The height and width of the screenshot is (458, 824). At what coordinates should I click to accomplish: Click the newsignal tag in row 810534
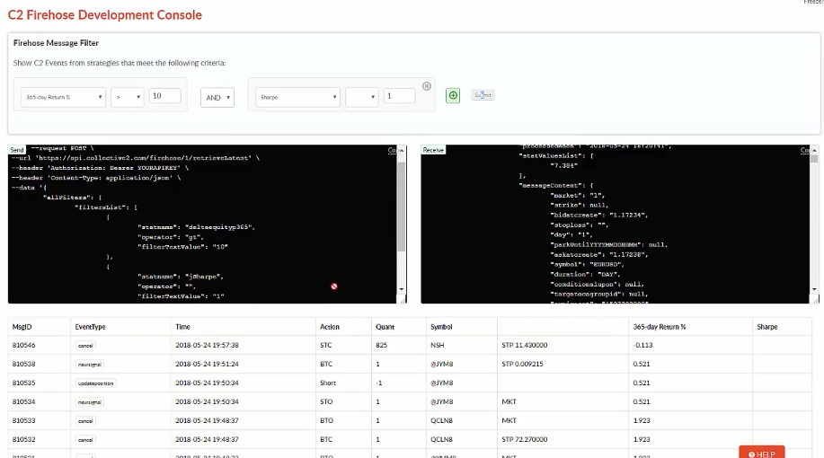click(89, 402)
